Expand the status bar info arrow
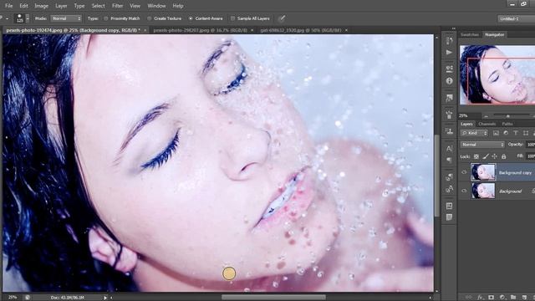This screenshot has width=535, height=301. (x=105, y=298)
